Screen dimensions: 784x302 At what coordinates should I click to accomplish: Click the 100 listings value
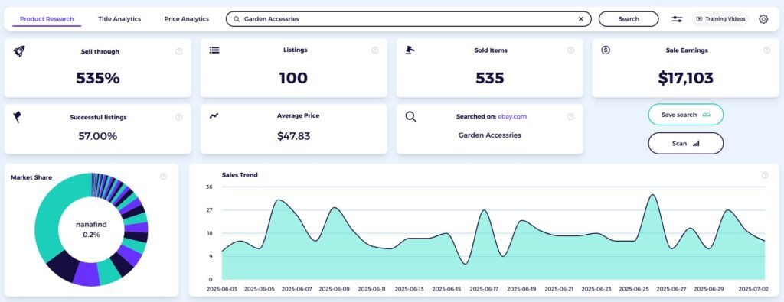pyautogui.click(x=293, y=78)
